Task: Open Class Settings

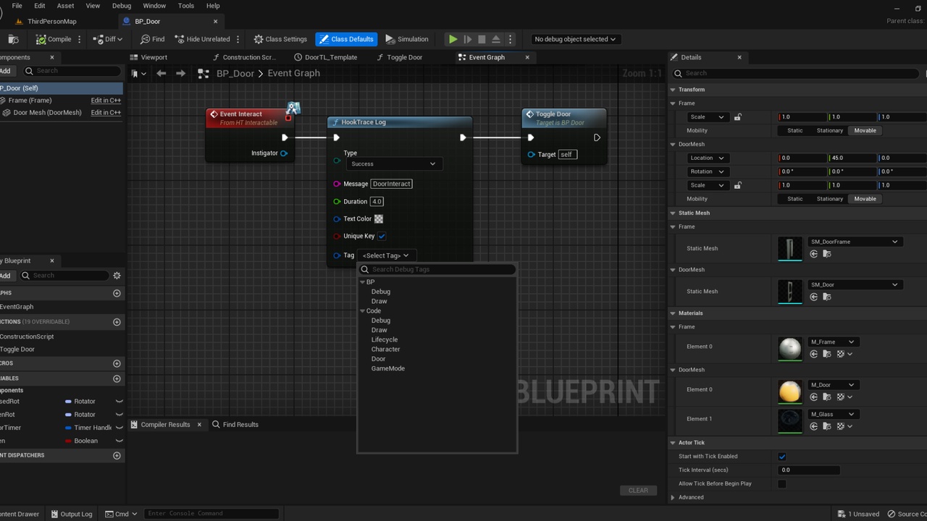Action: (x=280, y=39)
